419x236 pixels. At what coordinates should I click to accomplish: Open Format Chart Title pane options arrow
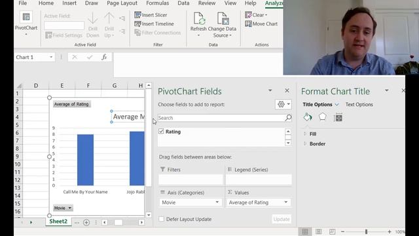(x=386, y=90)
